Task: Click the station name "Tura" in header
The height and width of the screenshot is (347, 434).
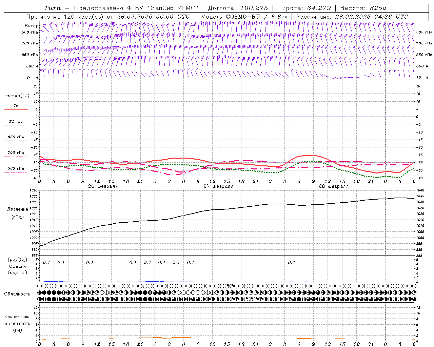Action: pos(53,8)
